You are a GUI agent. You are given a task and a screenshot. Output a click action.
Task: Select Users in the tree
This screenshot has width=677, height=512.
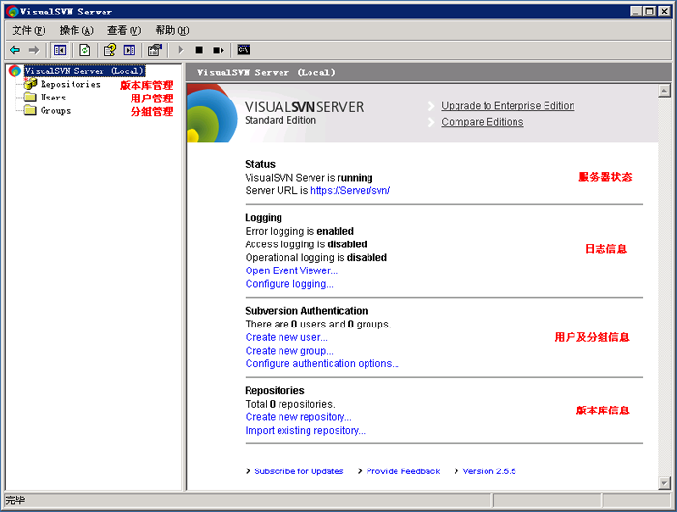click(53, 98)
